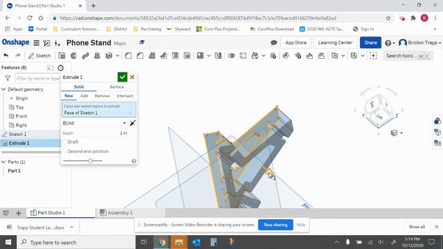
Task: Click the Extrude dialog slider handle
Action: tap(90, 160)
